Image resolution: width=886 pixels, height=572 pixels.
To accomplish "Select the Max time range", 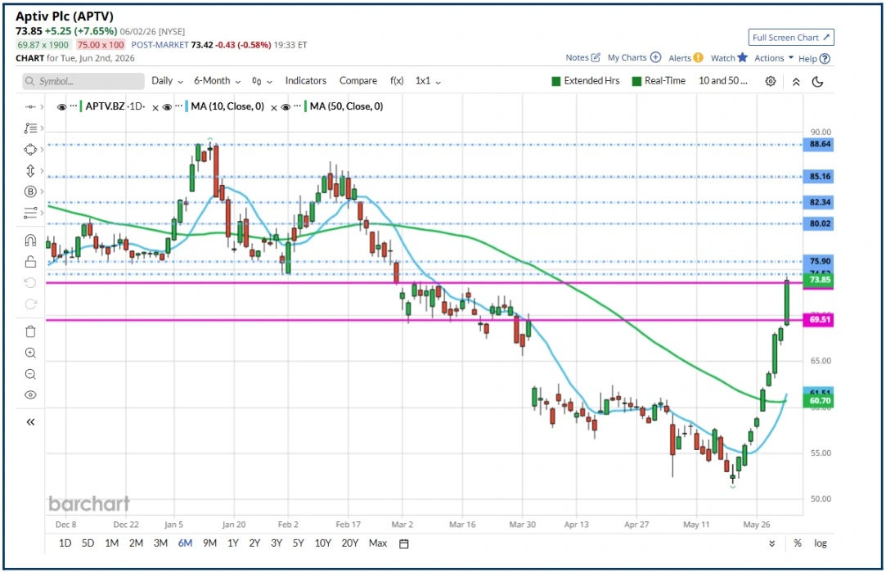I will [378, 543].
